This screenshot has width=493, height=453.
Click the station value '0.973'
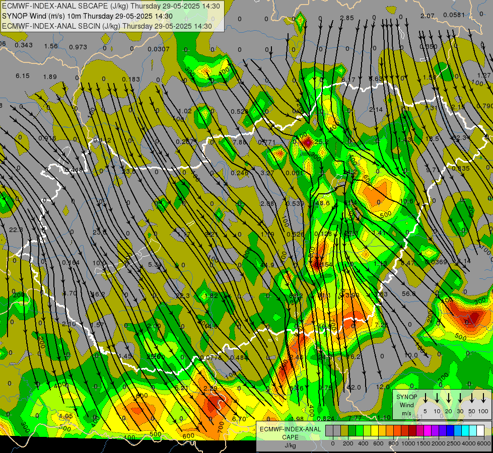click(78, 47)
